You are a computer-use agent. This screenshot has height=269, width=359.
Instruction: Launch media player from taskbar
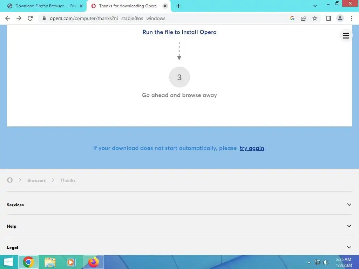click(72, 262)
